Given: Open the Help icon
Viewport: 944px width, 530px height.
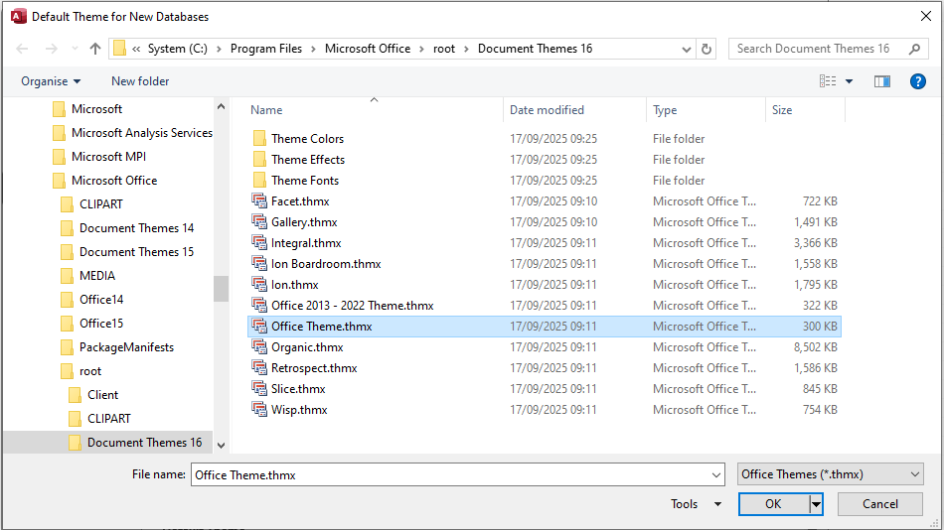Looking at the screenshot, I should (x=917, y=81).
